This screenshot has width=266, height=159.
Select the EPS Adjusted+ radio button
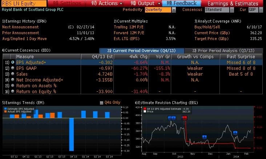click(13, 62)
